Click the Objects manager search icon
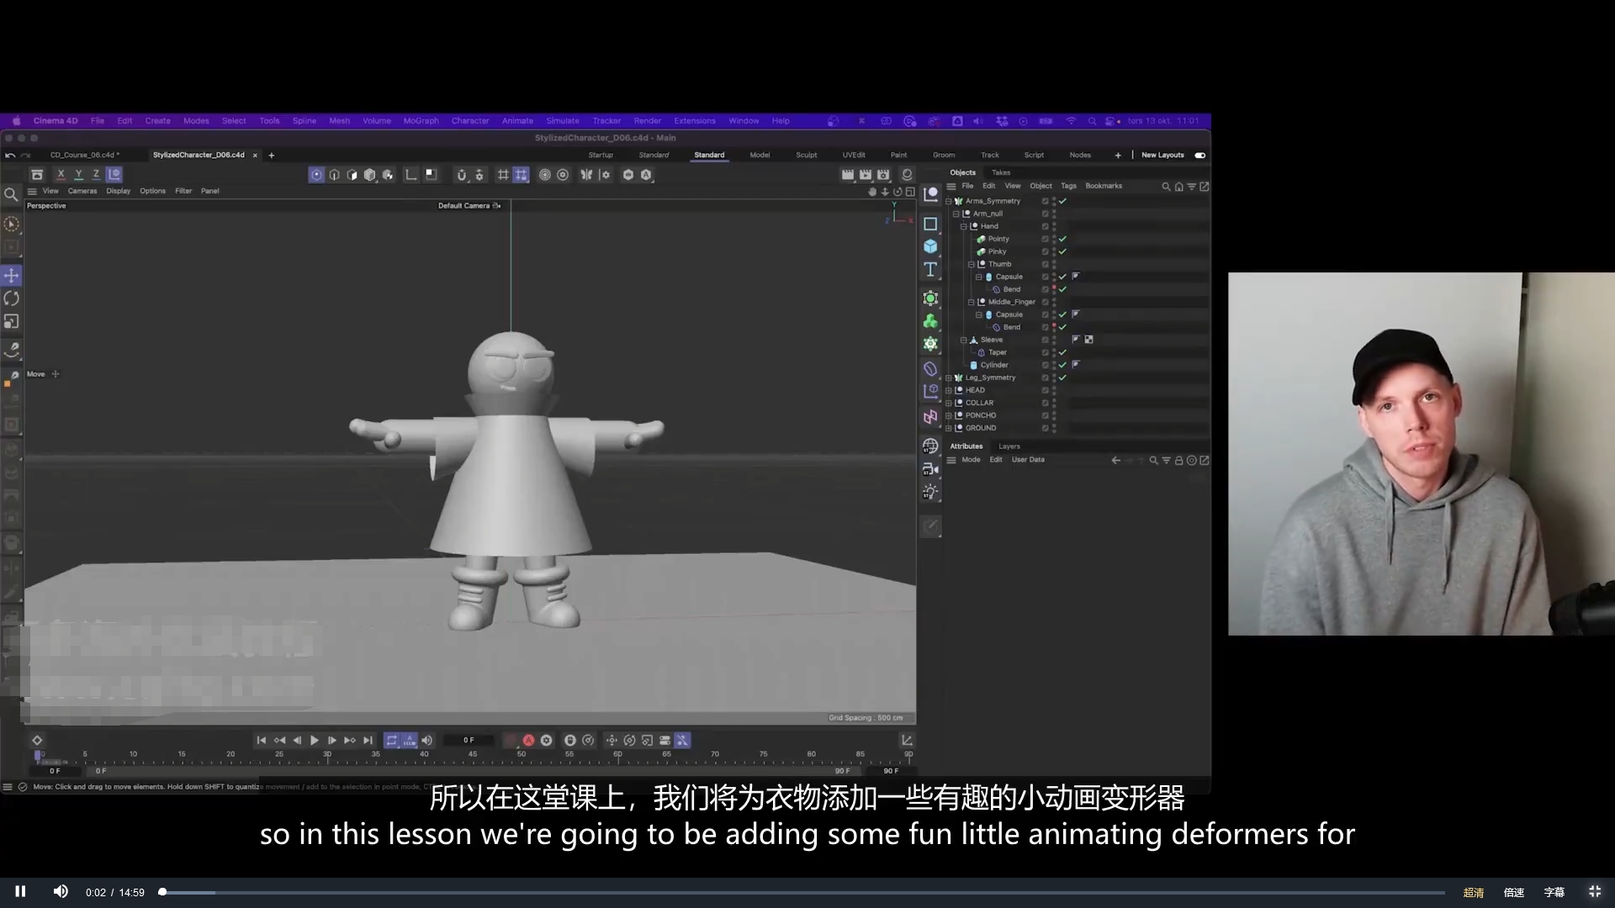Image resolution: width=1615 pixels, height=908 pixels. pyautogui.click(x=1166, y=187)
